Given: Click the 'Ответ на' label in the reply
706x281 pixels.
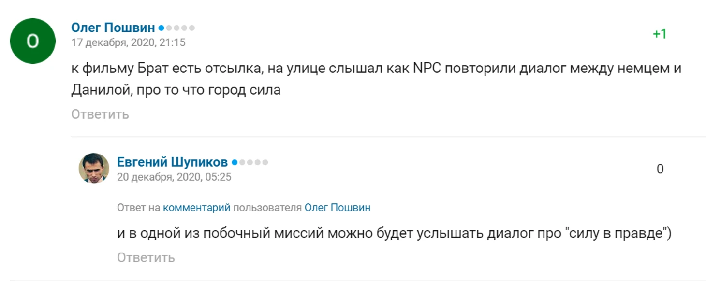Looking at the screenshot, I should [138, 208].
